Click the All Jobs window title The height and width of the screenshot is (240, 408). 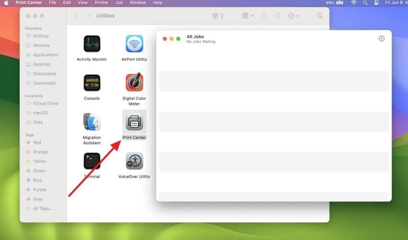pos(195,36)
